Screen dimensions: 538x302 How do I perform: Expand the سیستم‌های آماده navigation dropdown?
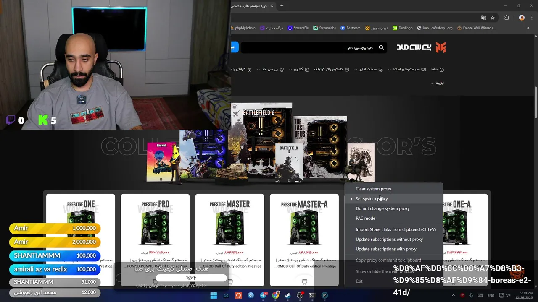click(x=407, y=69)
